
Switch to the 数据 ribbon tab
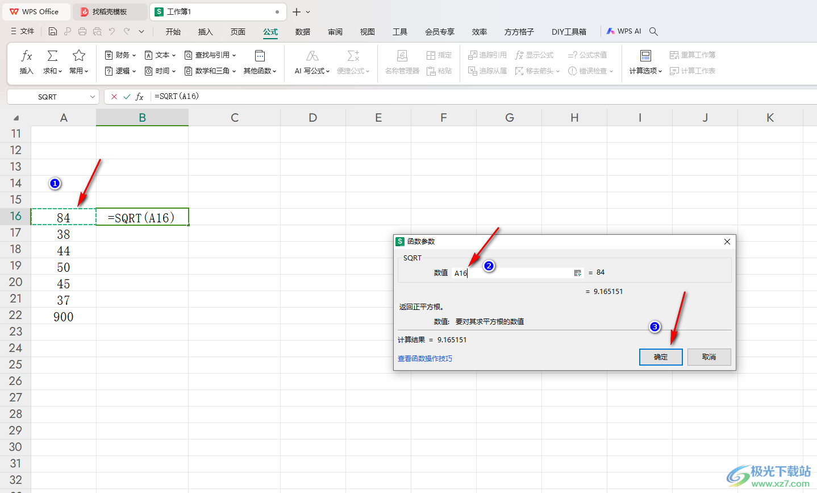[303, 32]
